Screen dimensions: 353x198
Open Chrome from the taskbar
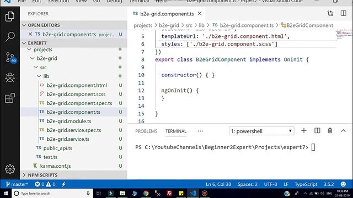tap(146, 193)
